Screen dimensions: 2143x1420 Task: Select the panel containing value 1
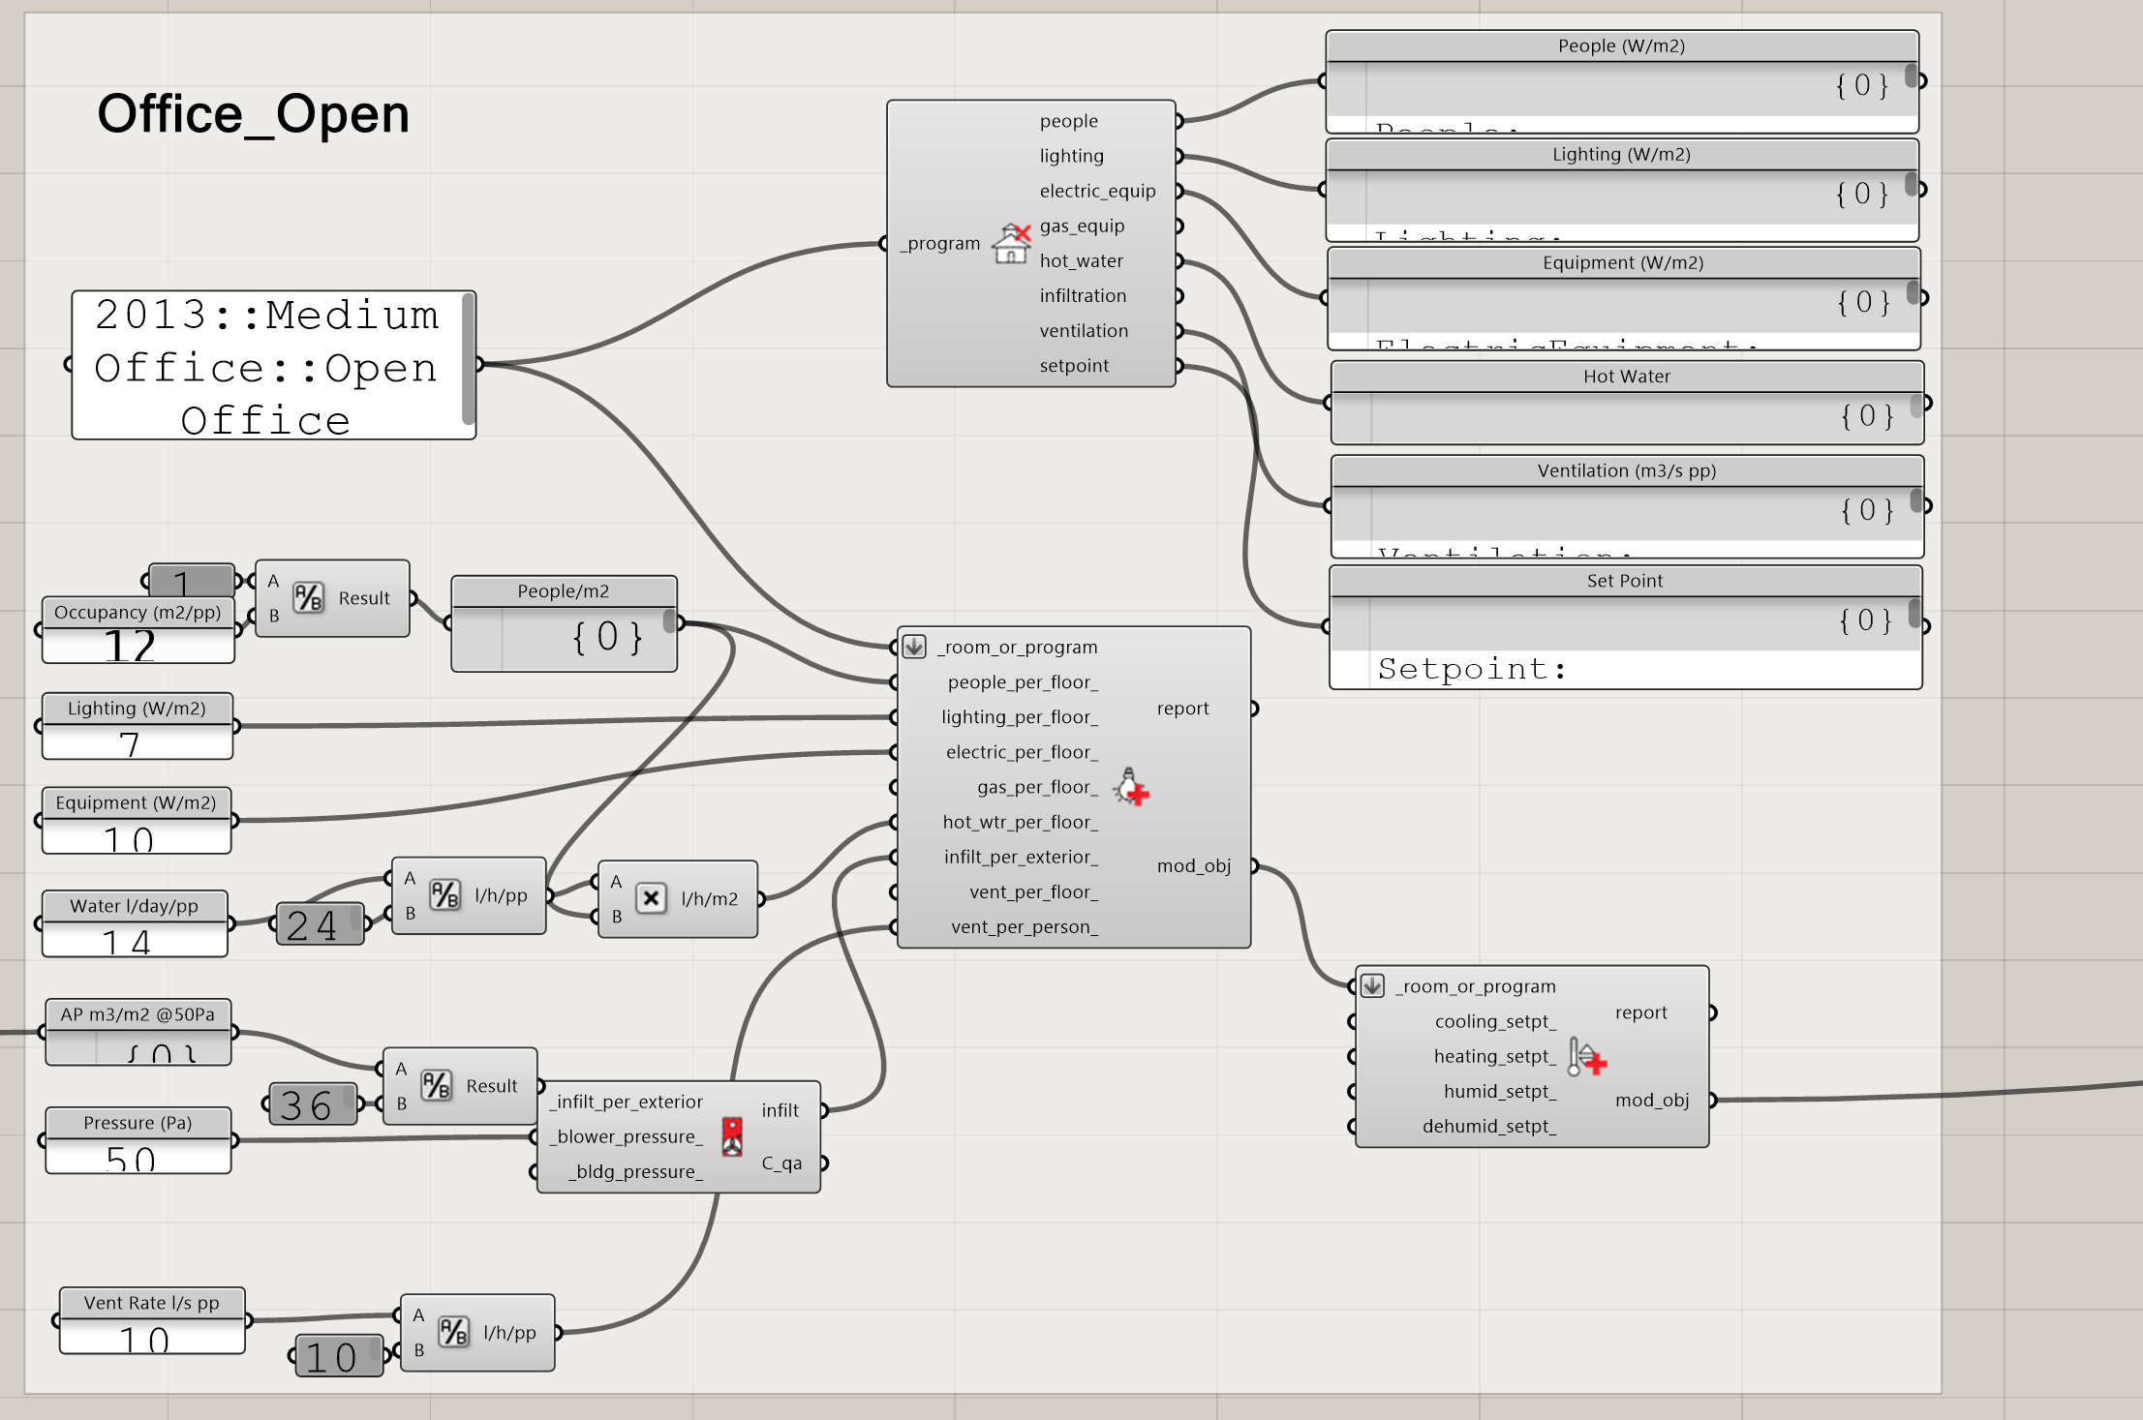pos(192,581)
